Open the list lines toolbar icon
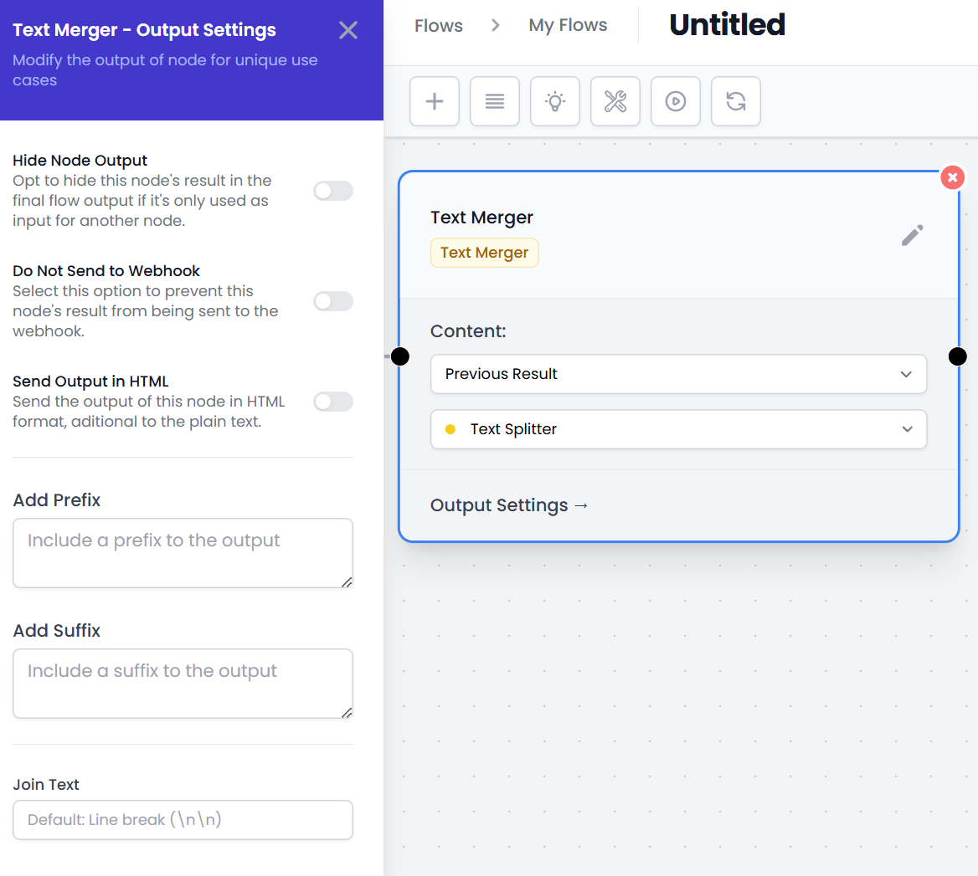Screen dimensions: 978x876 pos(495,101)
